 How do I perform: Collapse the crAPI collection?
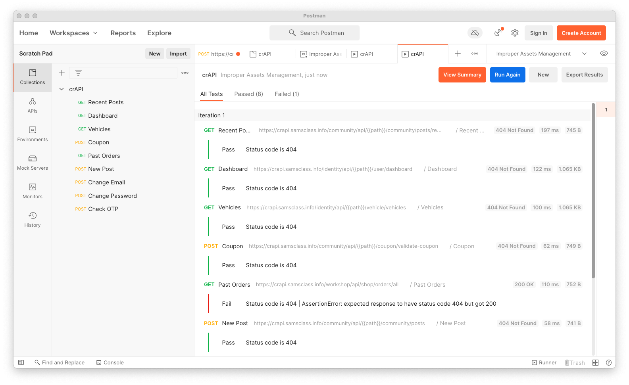pyautogui.click(x=62, y=89)
